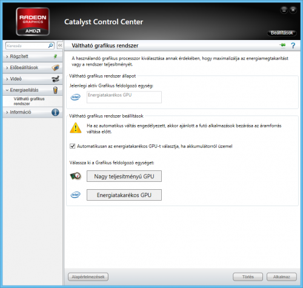Click the Törlés button

(248, 276)
